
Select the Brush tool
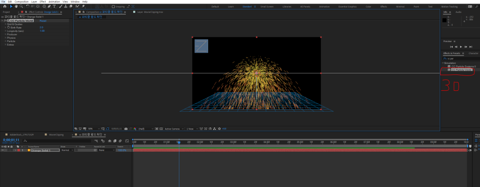tap(61, 6)
